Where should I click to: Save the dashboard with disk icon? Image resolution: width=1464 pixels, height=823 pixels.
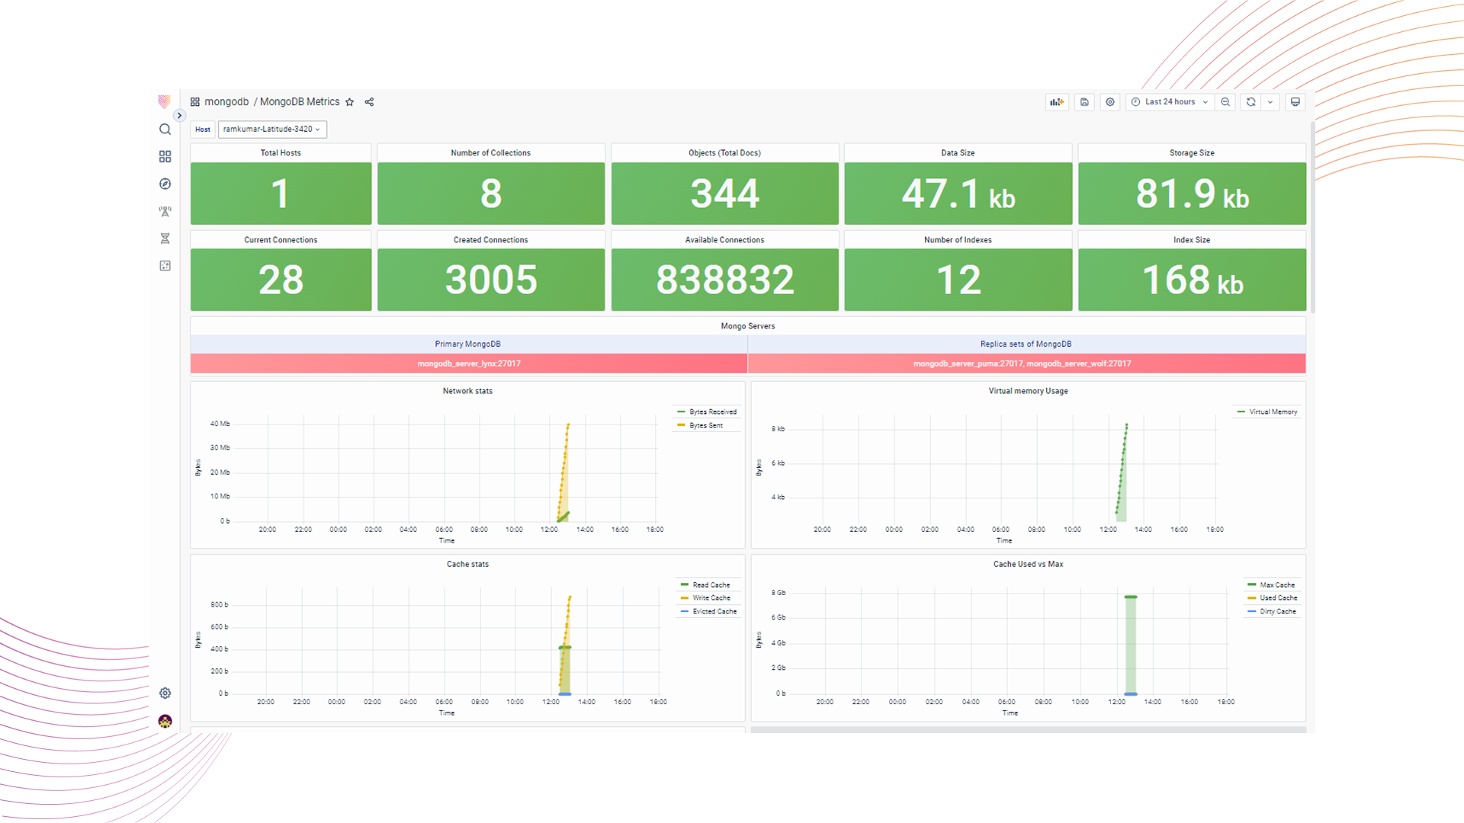[1084, 102]
